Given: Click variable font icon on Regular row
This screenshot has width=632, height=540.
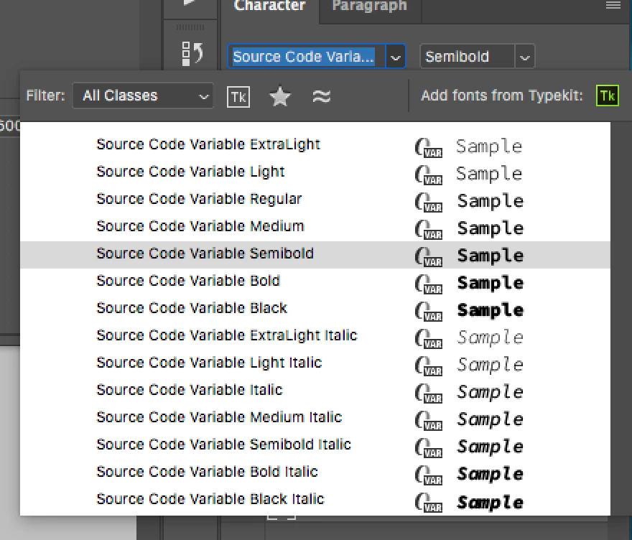Looking at the screenshot, I should coord(429,202).
